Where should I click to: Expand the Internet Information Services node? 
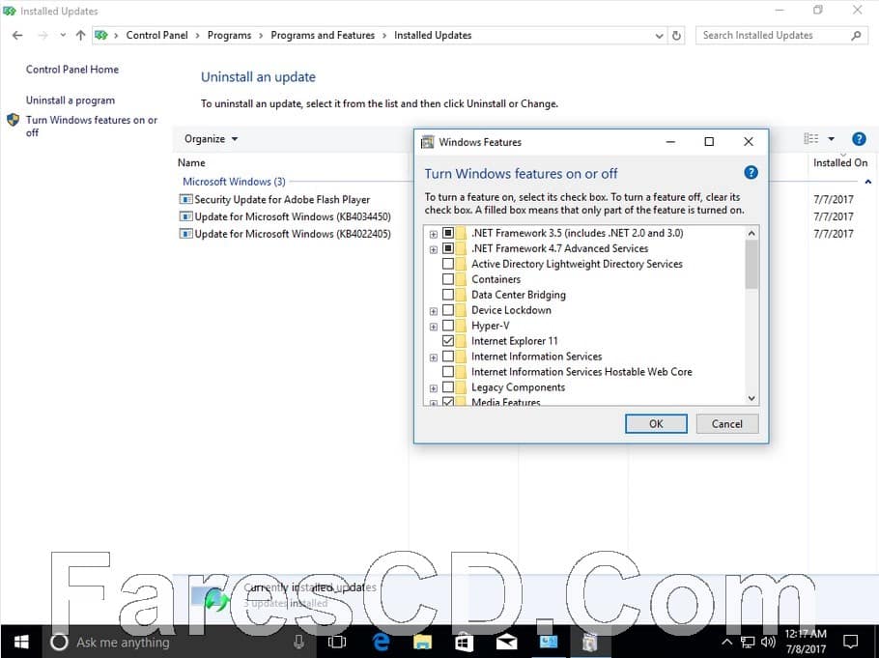[x=434, y=358]
